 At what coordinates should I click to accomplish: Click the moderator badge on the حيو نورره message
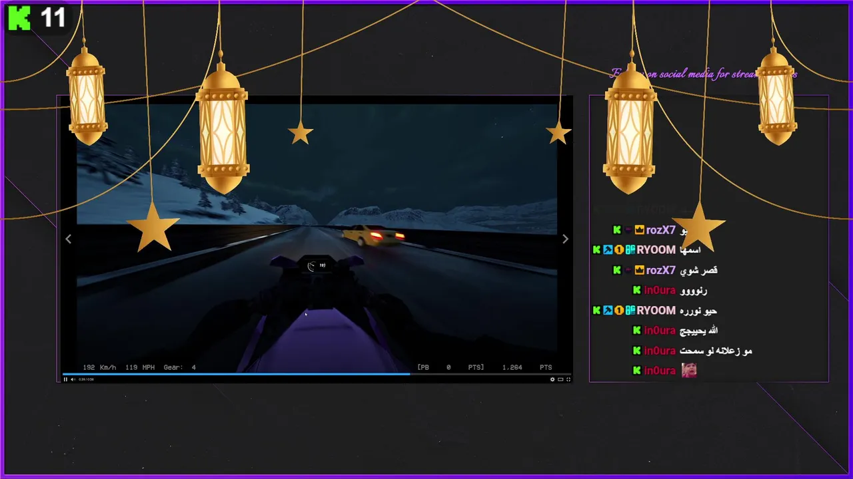coord(608,311)
